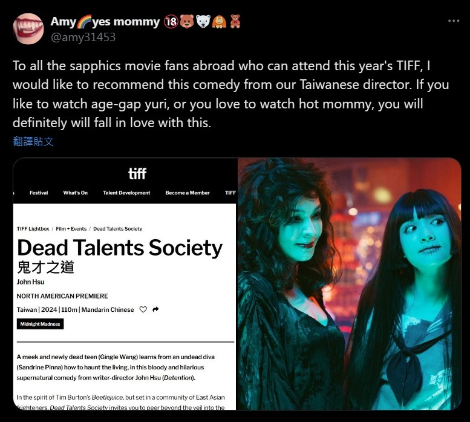Image resolution: width=470 pixels, height=422 pixels.
Task: Click the heart favorite icon
Action: coord(143,309)
